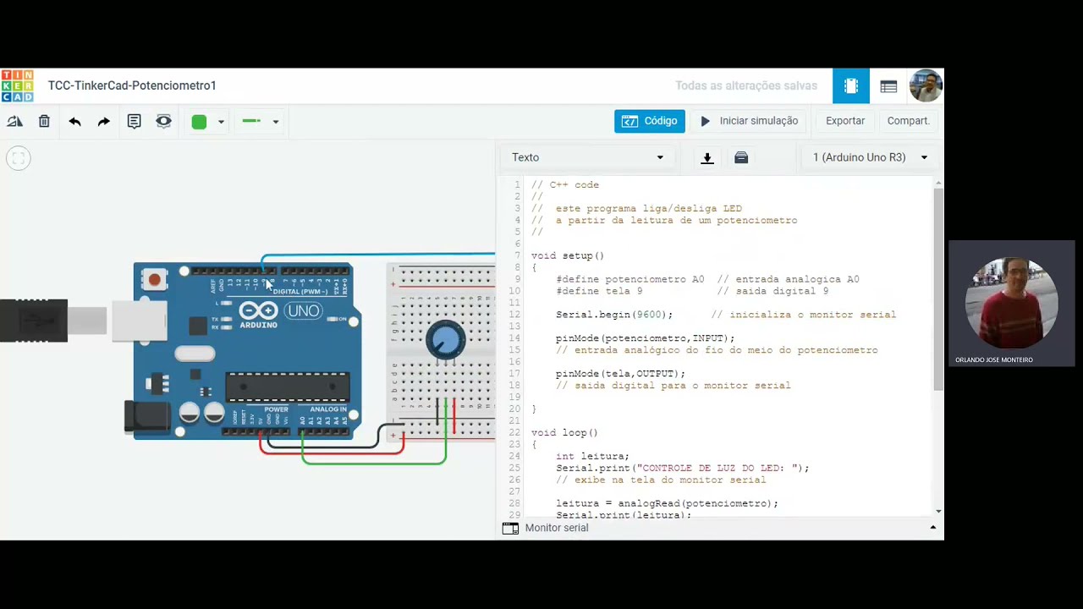The height and width of the screenshot is (609, 1083).
Task: Open Tinkercad home via logo
Action: (x=17, y=85)
